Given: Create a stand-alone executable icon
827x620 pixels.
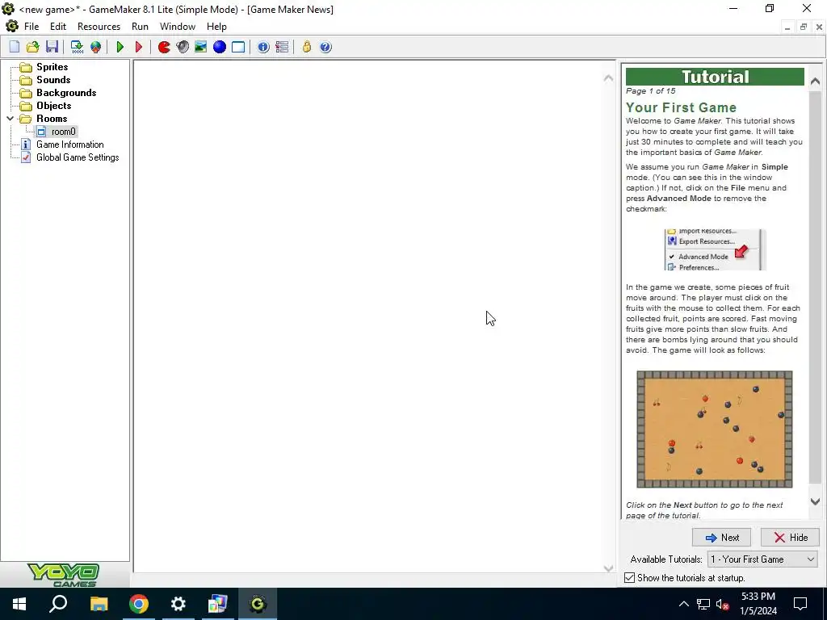Looking at the screenshot, I should 77,47.
